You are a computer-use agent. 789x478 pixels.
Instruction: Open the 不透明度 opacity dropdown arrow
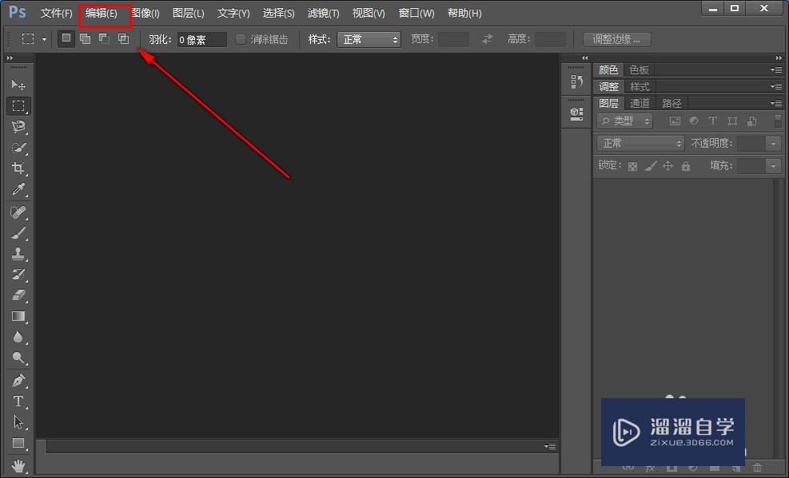tap(773, 144)
